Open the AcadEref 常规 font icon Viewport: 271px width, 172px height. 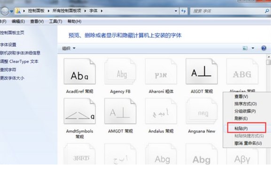(x=80, y=72)
